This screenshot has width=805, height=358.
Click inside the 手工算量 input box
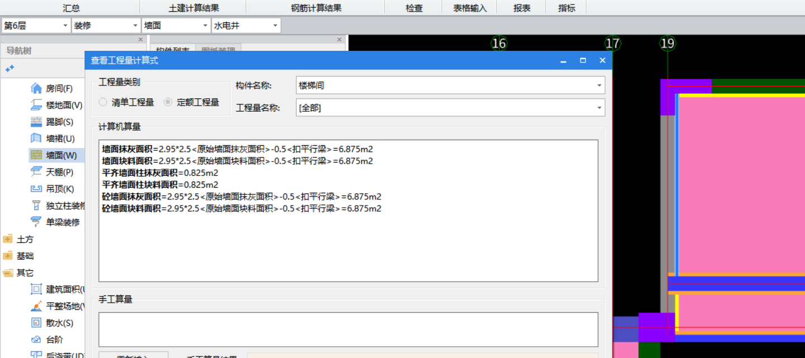pyautogui.click(x=350, y=329)
